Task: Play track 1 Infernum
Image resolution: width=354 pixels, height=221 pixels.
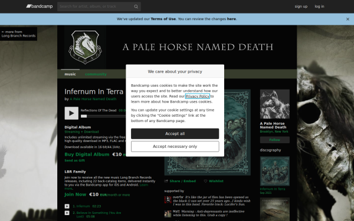Action: click(67, 206)
